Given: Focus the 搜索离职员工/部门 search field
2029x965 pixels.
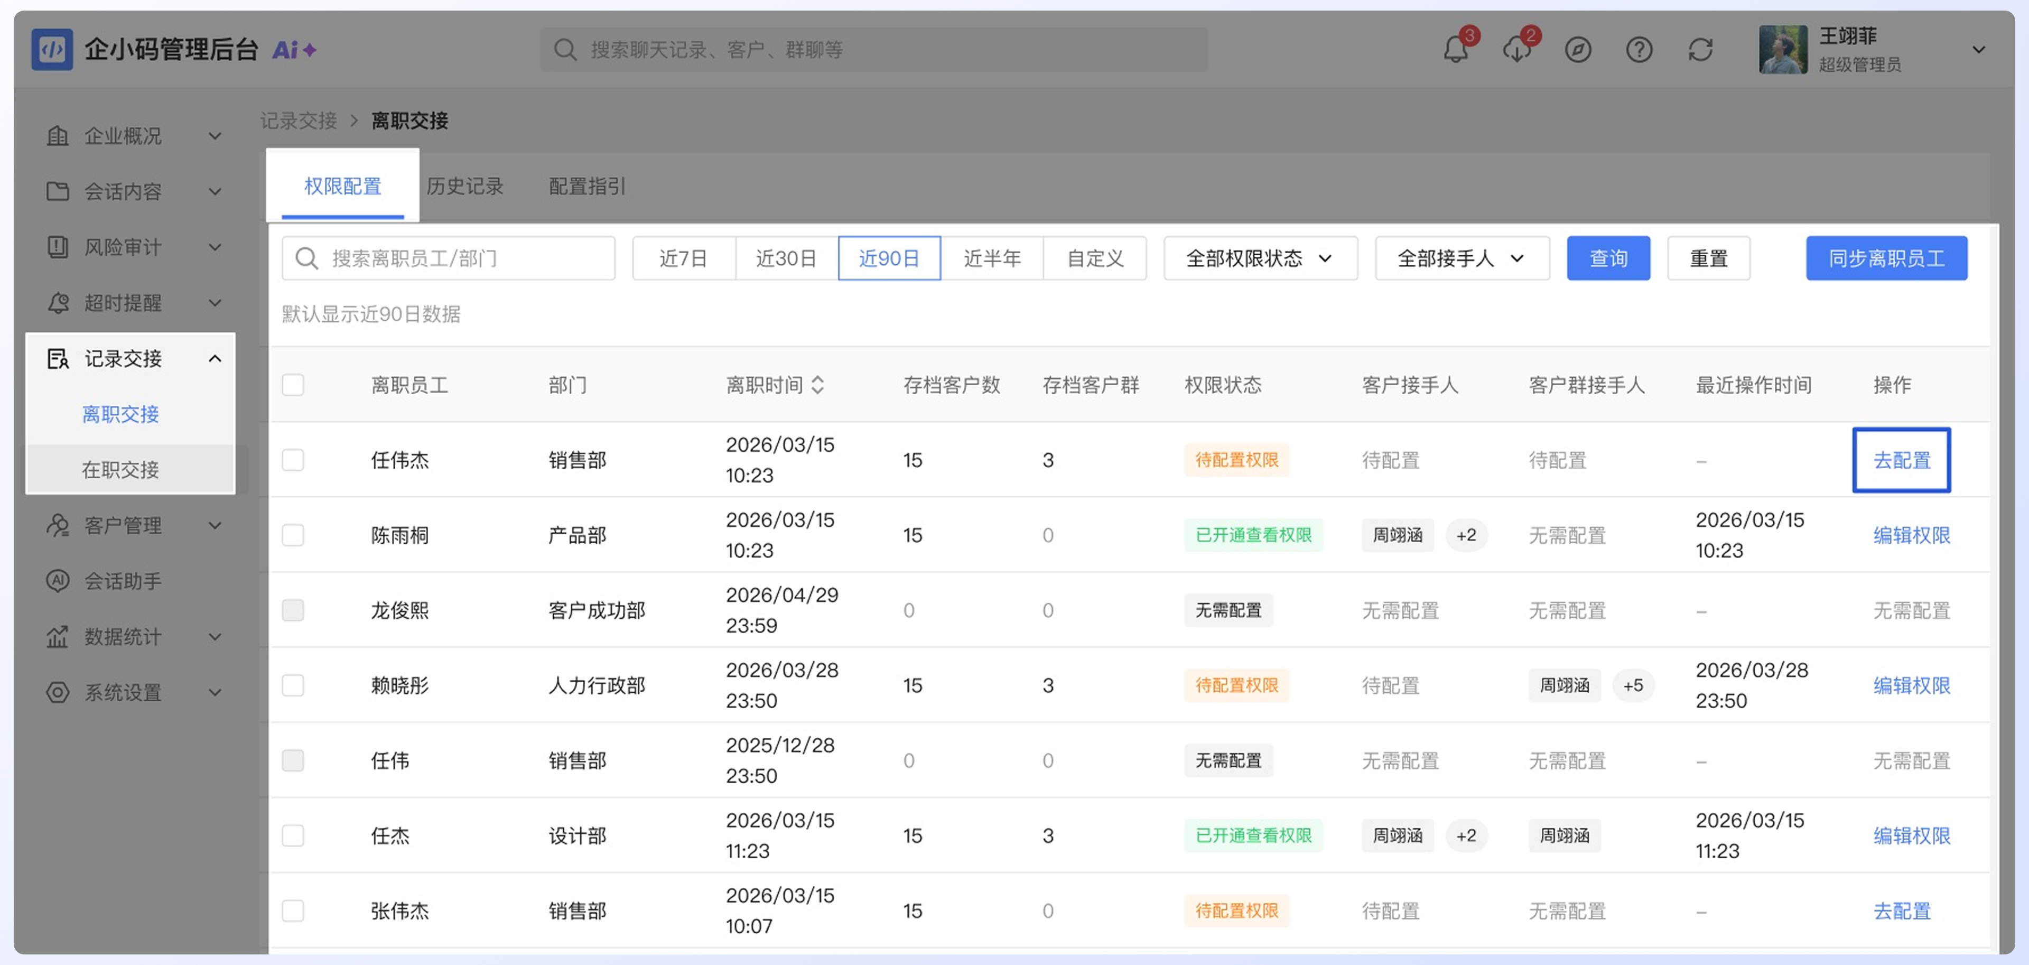Looking at the screenshot, I should coord(448,258).
